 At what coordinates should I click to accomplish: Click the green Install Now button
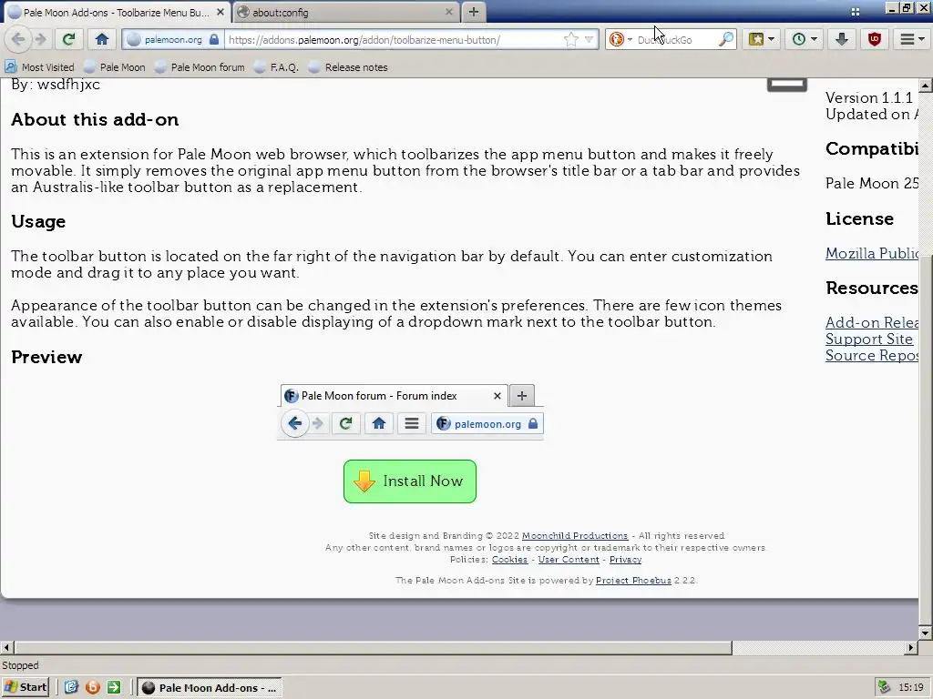point(410,481)
